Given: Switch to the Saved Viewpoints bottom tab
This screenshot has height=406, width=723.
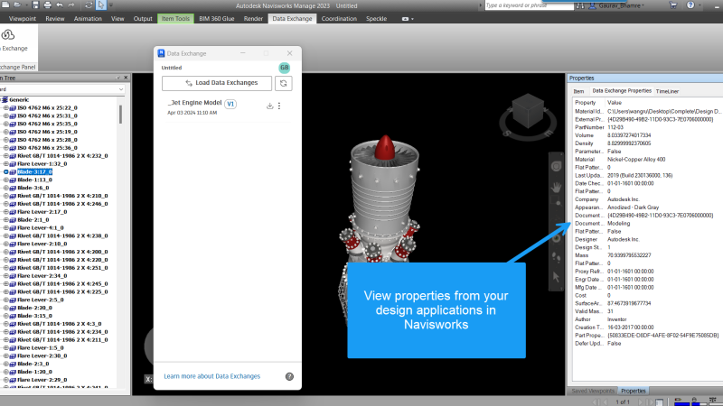Looking at the screenshot, I should (593, 391).
